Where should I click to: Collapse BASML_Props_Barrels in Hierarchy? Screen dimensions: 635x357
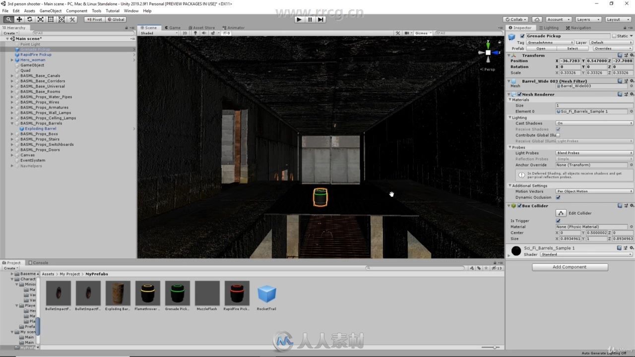click(x=12, y=123)
